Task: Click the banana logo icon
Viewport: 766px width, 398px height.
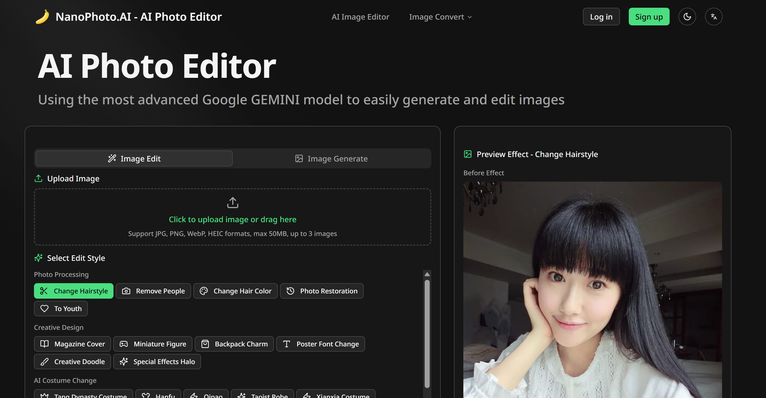Action: pyautogui.click(x=42, y=17)
